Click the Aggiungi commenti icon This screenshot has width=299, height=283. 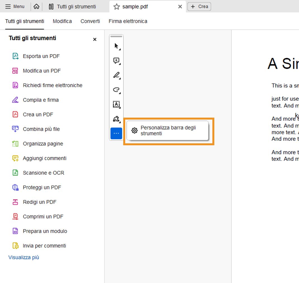pyautogui.click(x=15, y=158)
